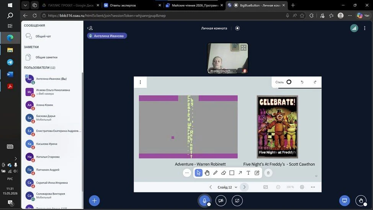Image resolution: width=373 pixels, height=210 pixels.
Task: Pick the rectangle shape tool
Action: pyautogui.click(x=232, y=173)
